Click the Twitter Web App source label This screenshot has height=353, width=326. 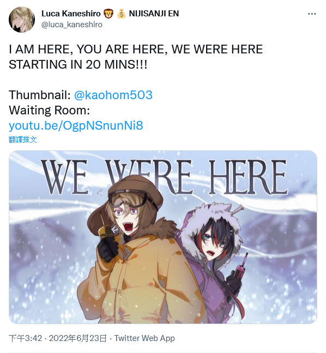144,338
